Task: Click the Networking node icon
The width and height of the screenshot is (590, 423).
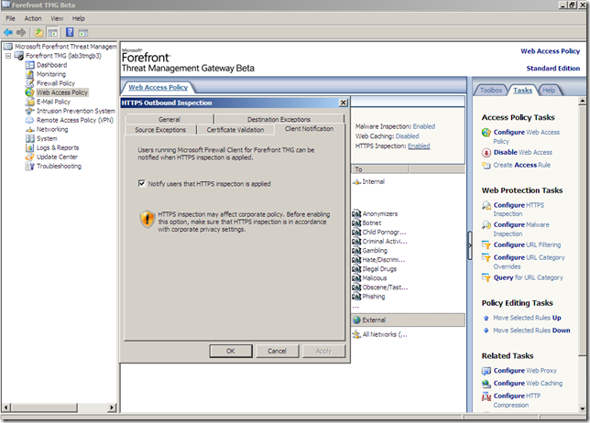Action: coord(29,129)
